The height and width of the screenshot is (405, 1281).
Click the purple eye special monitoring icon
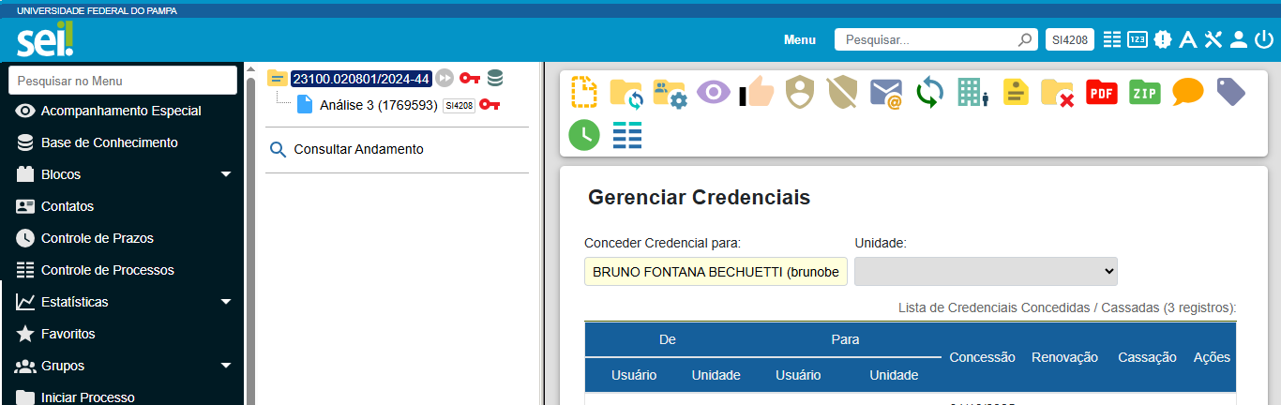(x=714, y=92)
